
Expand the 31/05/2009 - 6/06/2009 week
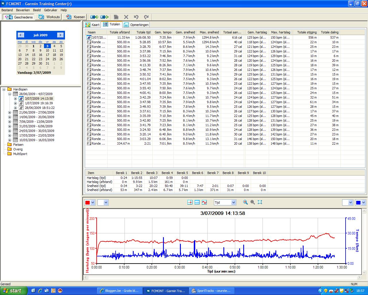[10, 126]
